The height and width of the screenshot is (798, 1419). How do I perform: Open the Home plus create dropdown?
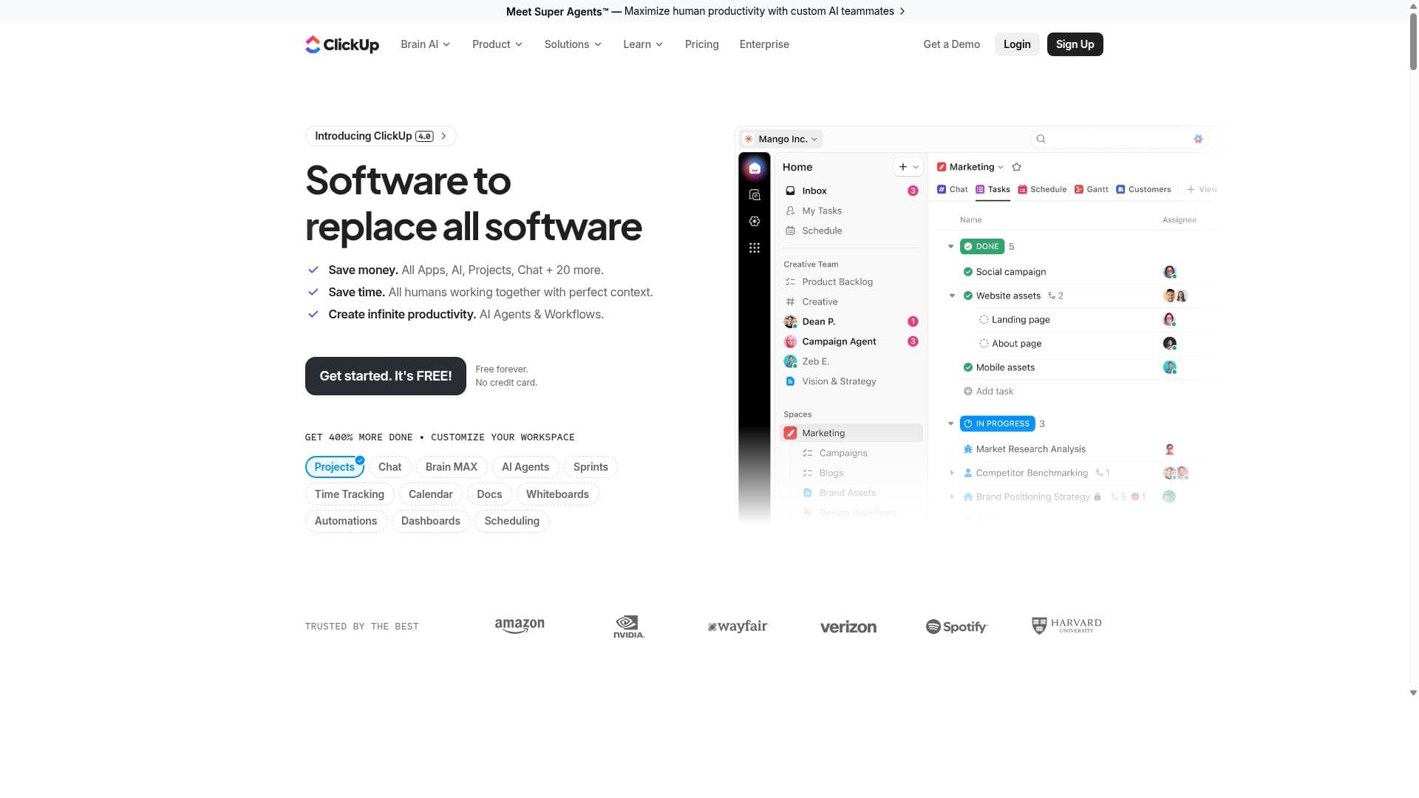pos(908,167)
